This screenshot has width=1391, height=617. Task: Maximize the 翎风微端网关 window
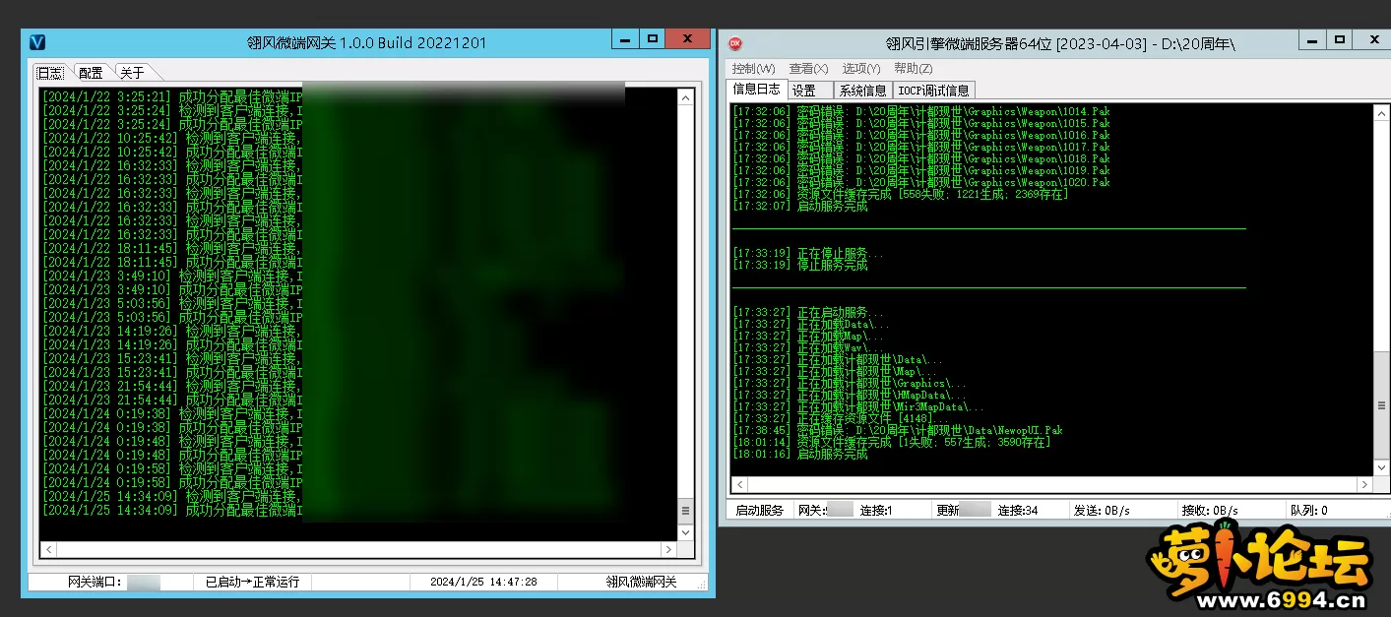651,39
